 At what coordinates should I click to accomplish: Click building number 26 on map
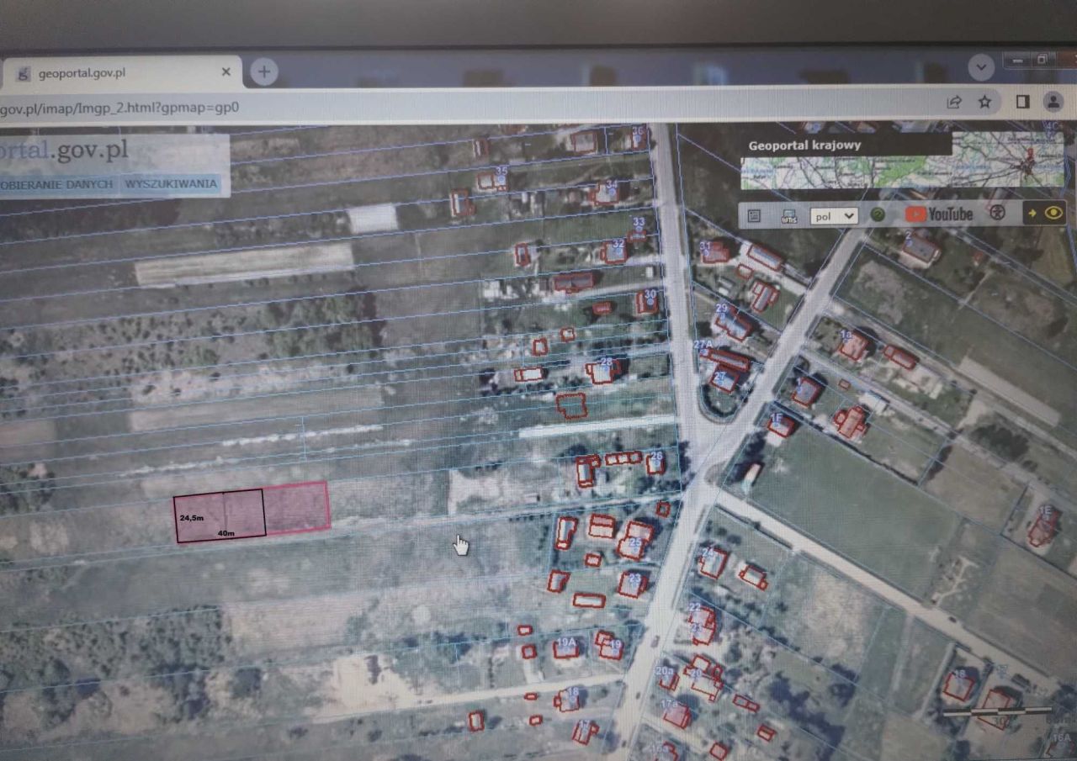[656, 457]
